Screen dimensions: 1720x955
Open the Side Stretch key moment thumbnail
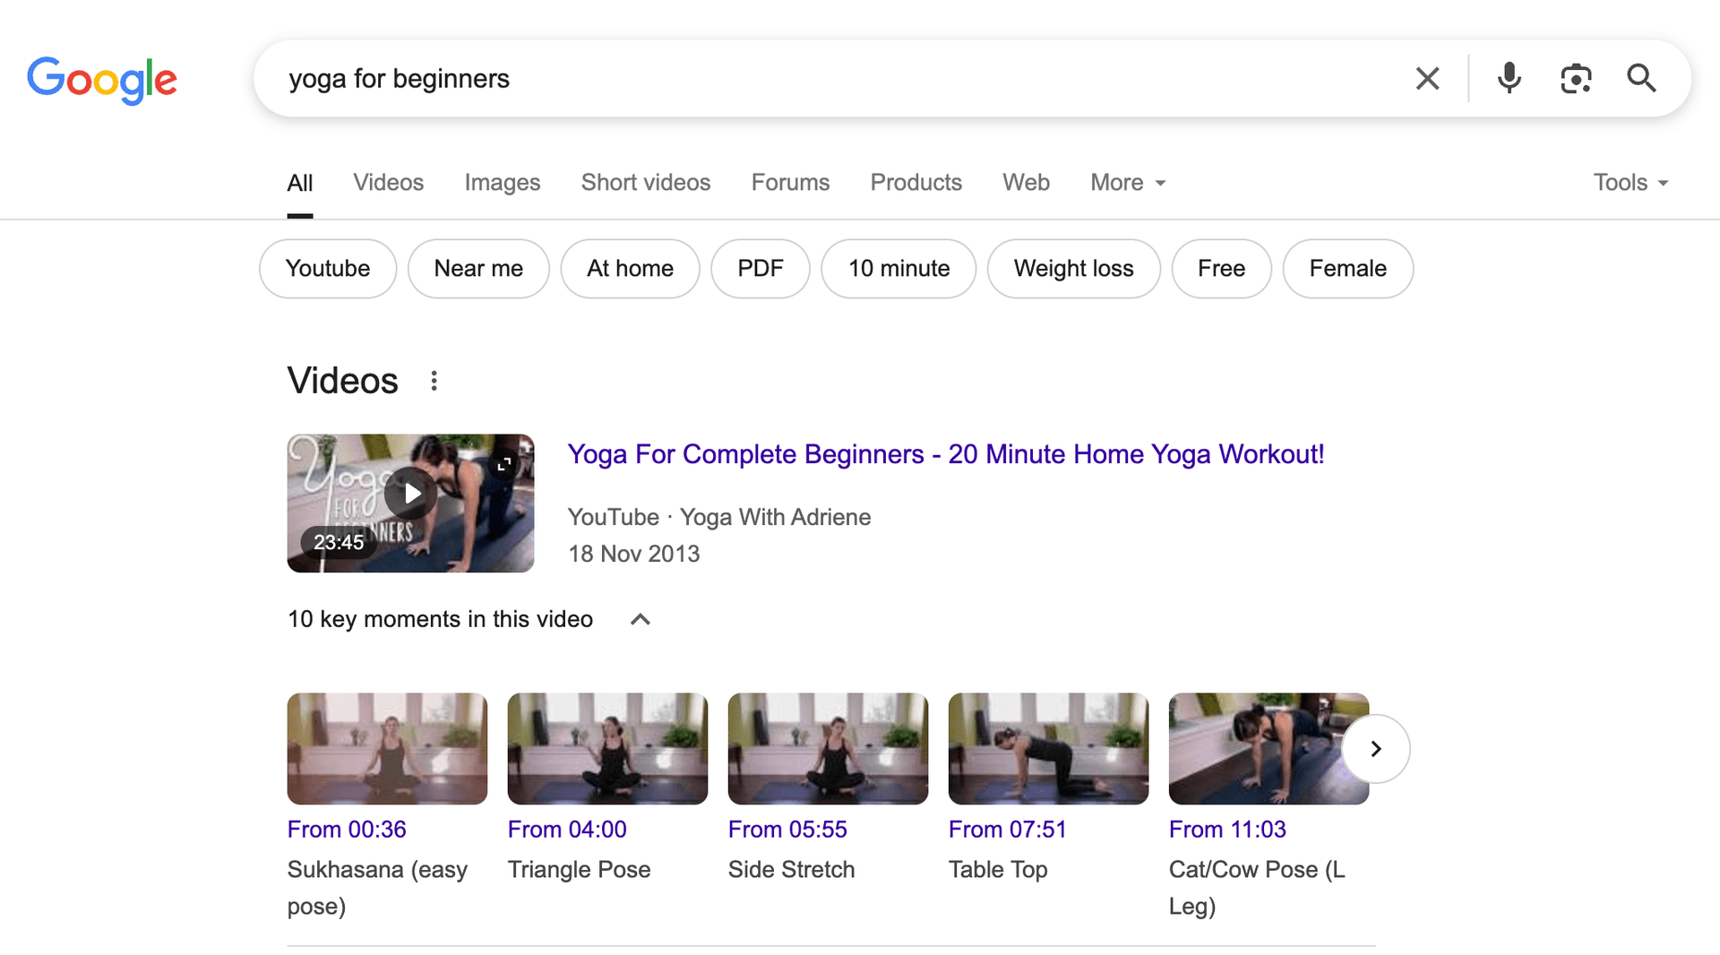tap(828, 748)
